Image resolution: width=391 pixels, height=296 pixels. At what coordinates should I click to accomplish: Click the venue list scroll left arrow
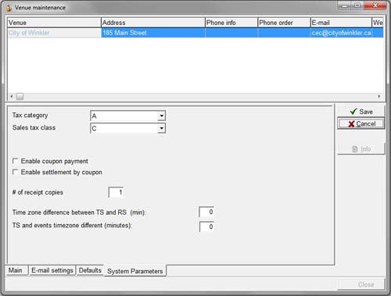click(x=12, y=96)
